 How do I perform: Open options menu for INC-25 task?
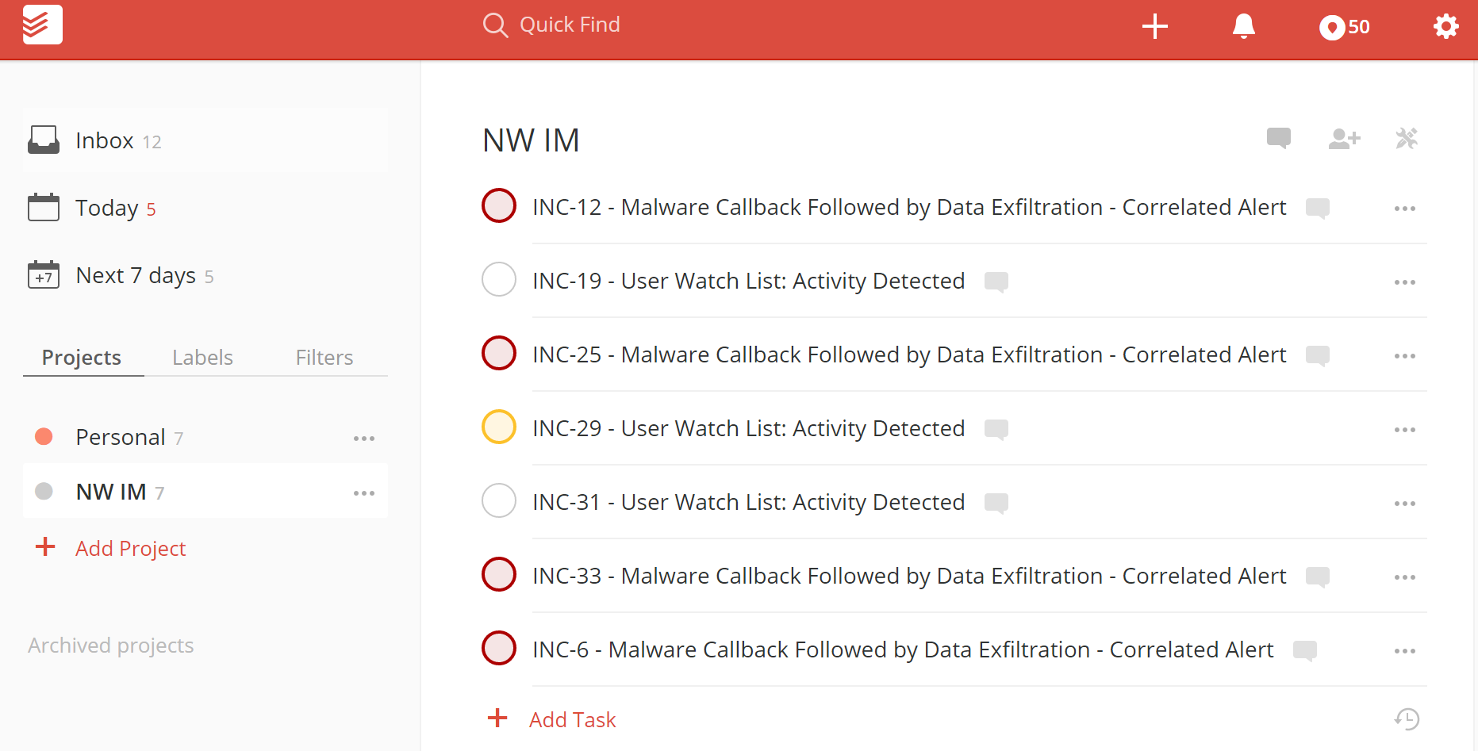point(1404,356)
